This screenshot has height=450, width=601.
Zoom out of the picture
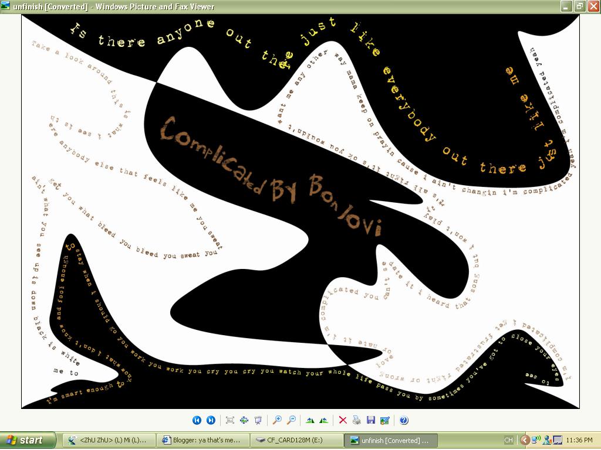click(291, 420)
